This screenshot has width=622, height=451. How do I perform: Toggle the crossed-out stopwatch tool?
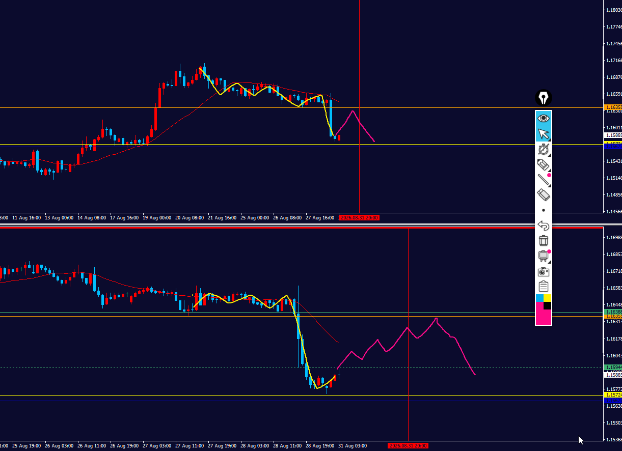544,149
